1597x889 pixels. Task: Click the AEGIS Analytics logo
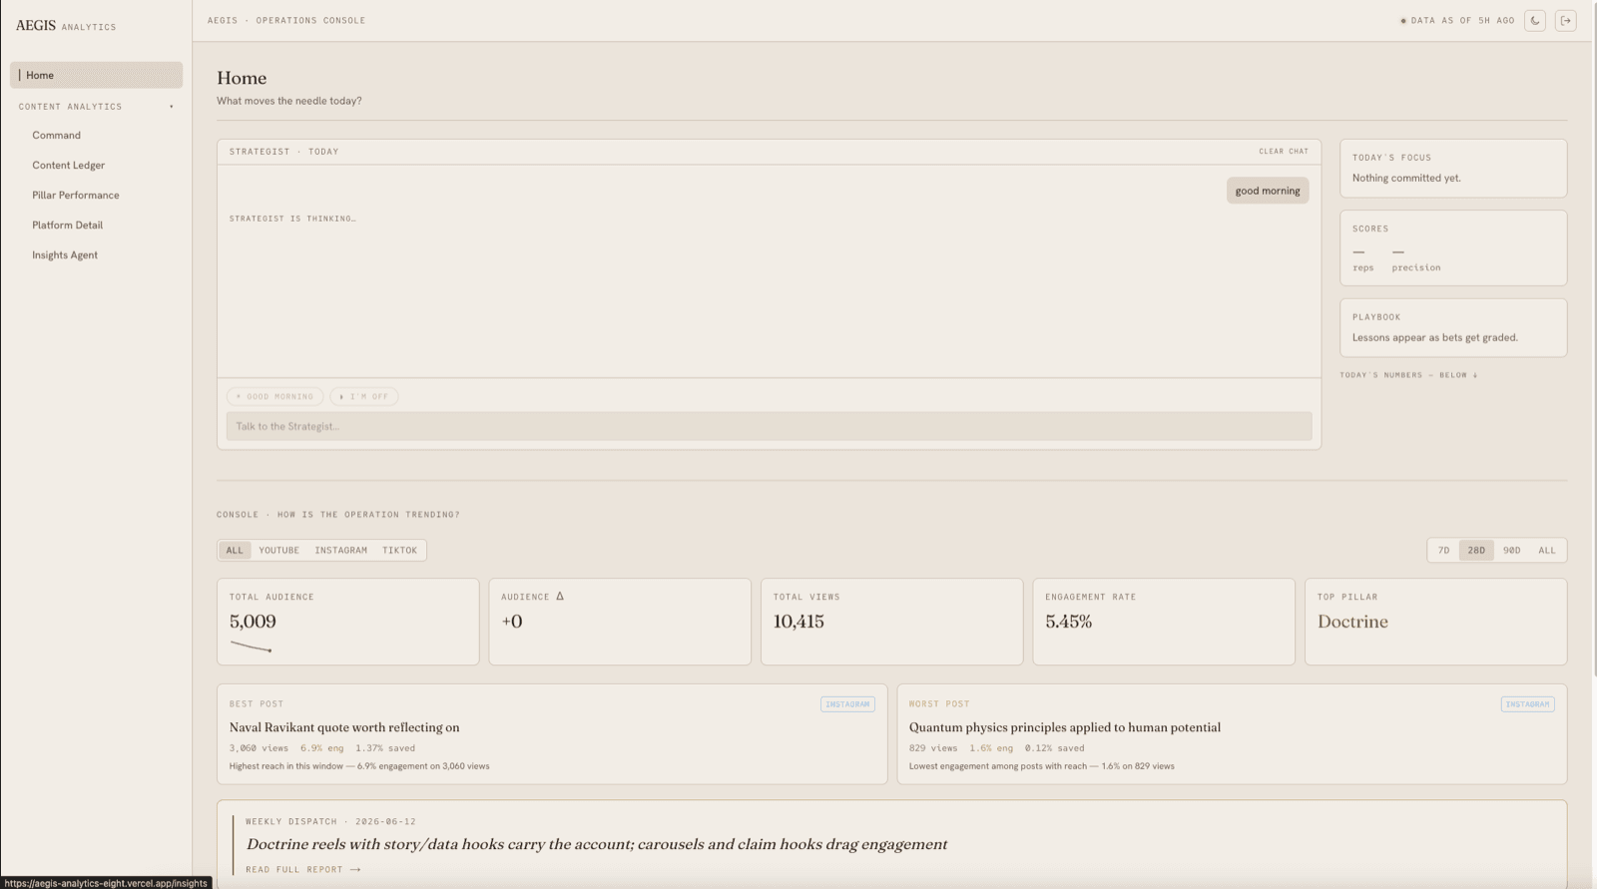(66, 26)
